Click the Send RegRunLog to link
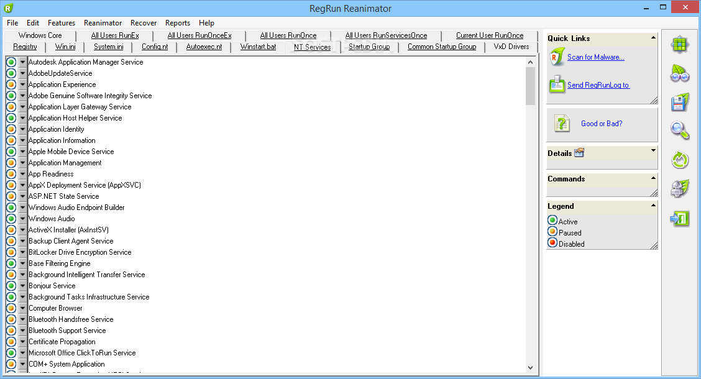701x379 pixels. pos(598,85)
